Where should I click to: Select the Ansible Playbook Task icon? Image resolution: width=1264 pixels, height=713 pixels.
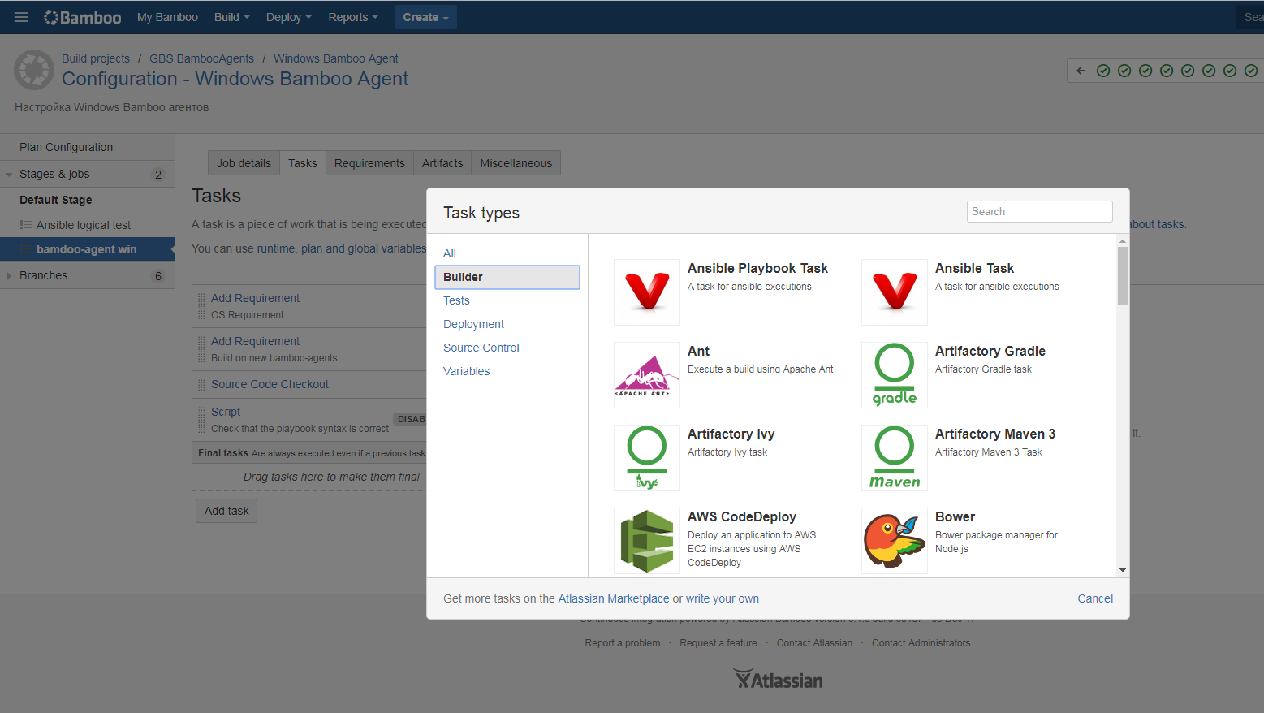(x=647, y=292)
